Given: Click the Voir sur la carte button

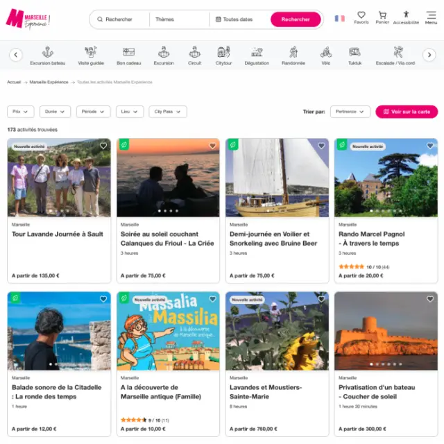Looking at the screenshot, I should [x=407, y=111].
